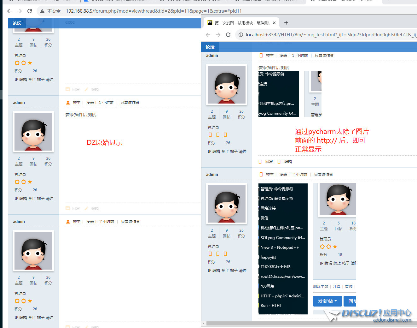The image size is (417, 328).
Task: Click the 删除主题 link
Action: point(321,286)
